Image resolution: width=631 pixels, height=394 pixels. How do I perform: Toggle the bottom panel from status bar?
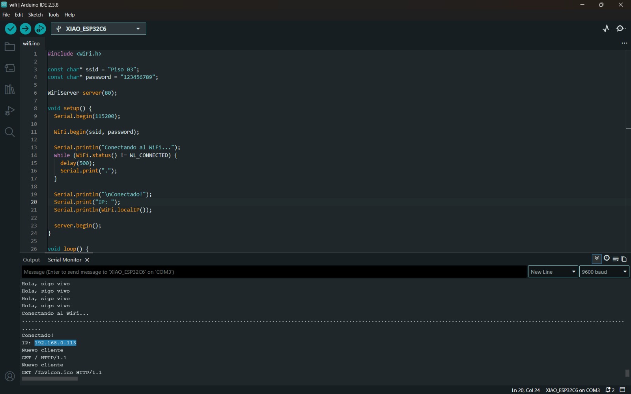click(623, 390)
